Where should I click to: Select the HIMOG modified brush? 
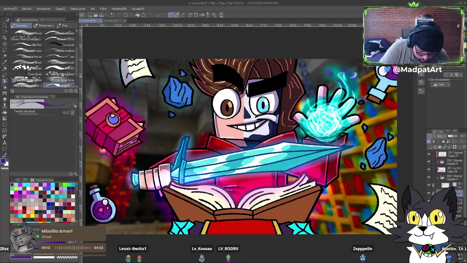coord(59,51)
